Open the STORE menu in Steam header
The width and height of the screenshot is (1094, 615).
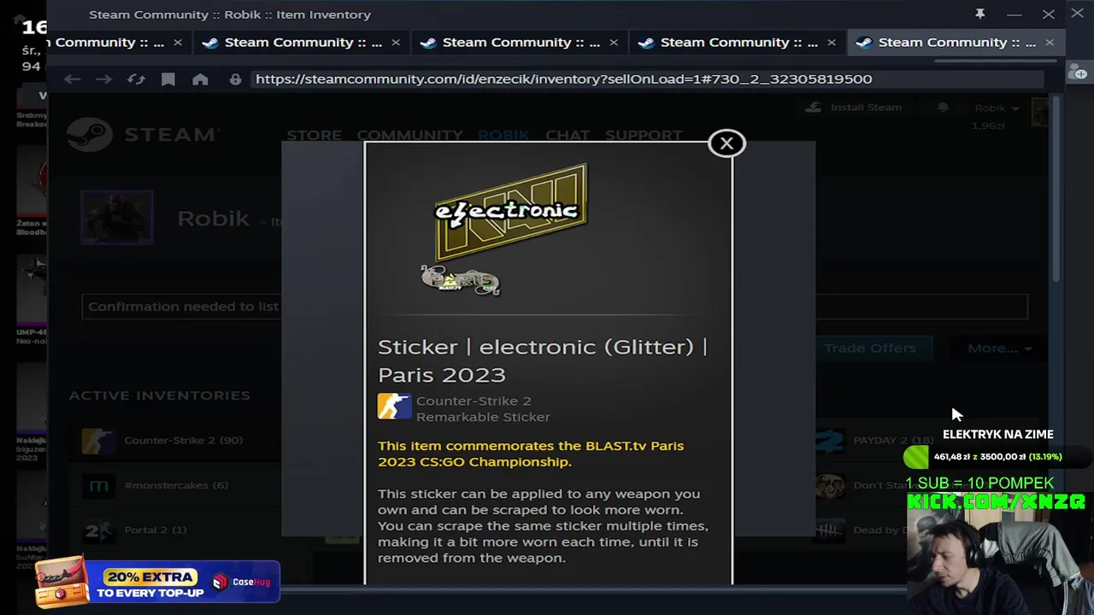click(314, 135)
